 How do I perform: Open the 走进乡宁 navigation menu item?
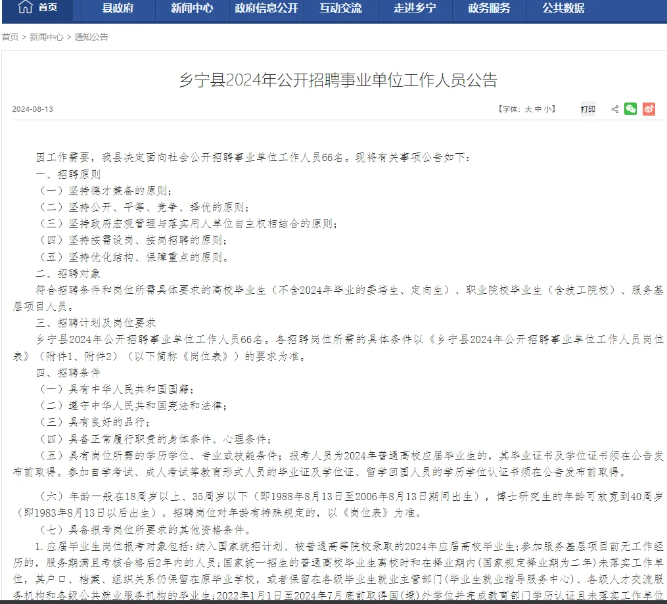click(415, 9)
